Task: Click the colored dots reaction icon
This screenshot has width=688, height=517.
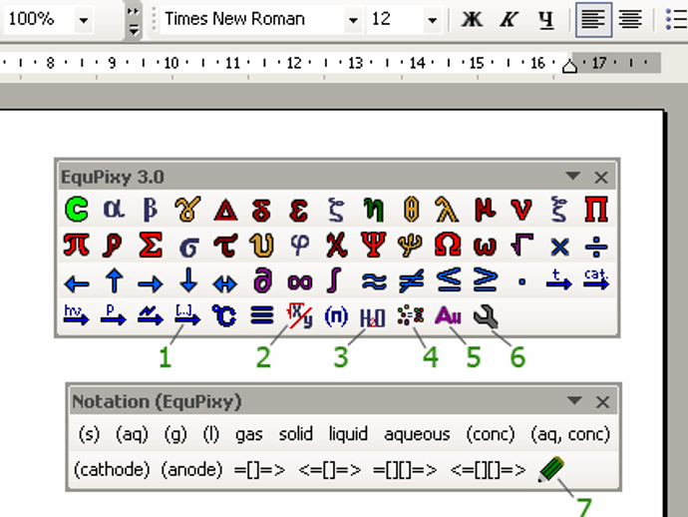Action: click(x=411, y=315)
